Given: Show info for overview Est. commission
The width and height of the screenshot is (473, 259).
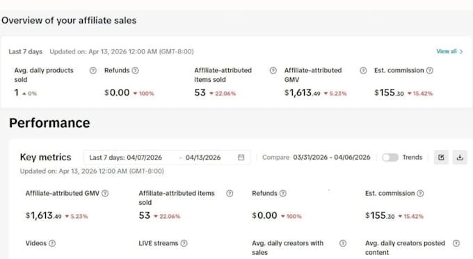Looking at the screenshot, I should tap(430, 70).
